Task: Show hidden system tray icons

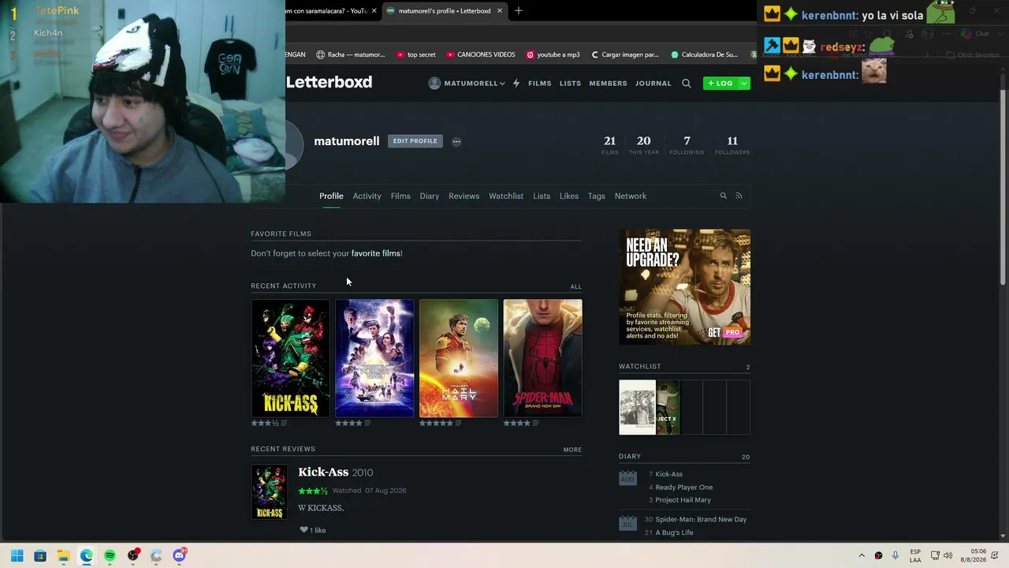Action: [x=862, y=555]
